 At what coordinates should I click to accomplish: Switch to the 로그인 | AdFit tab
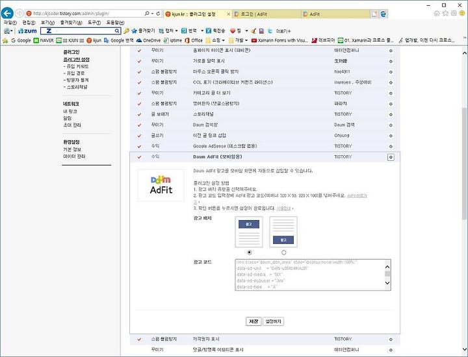267,14
